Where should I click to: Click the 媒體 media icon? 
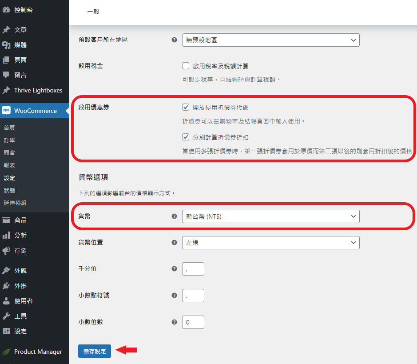pos(6,45)
